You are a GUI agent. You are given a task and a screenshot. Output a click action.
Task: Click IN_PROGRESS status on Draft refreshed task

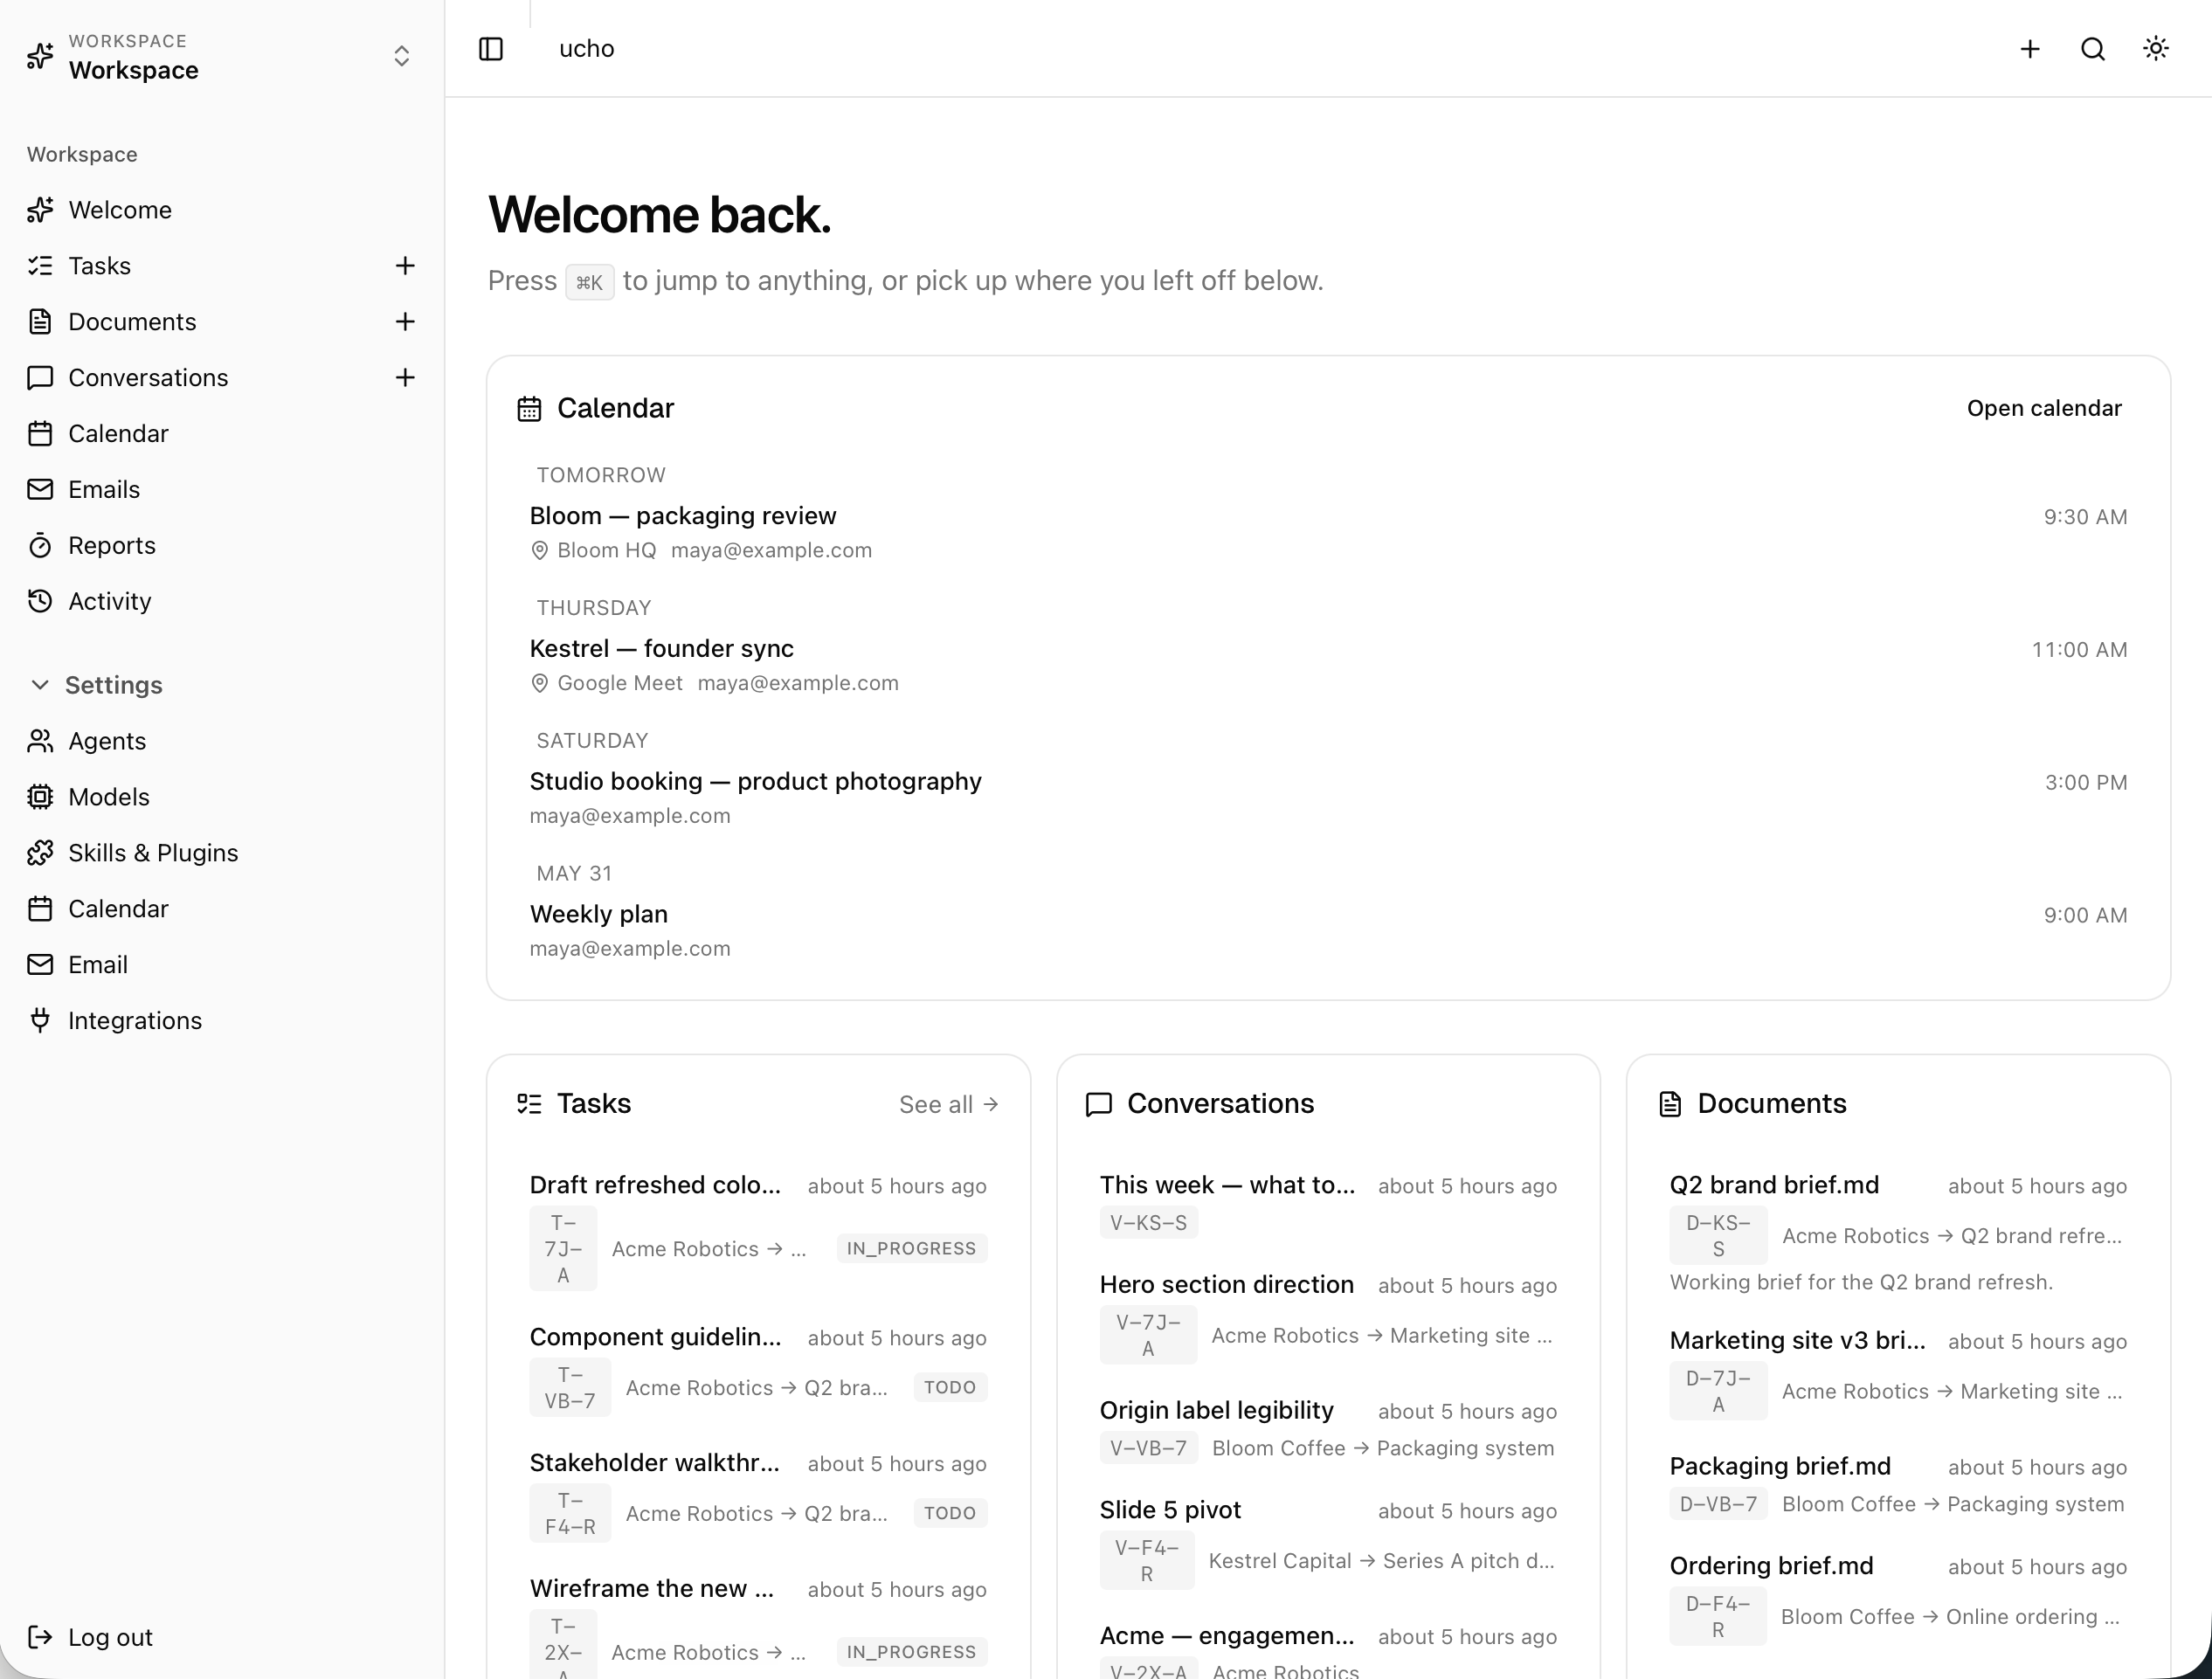(x=911, y=1249)
